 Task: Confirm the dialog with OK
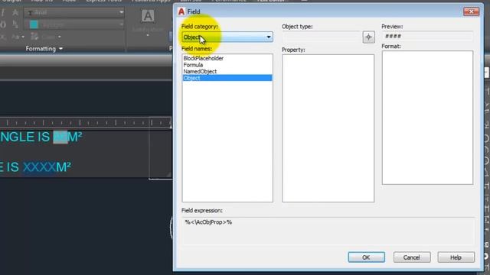[x=366, y=257]
